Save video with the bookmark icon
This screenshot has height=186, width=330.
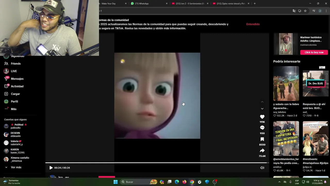coord(262,139)
